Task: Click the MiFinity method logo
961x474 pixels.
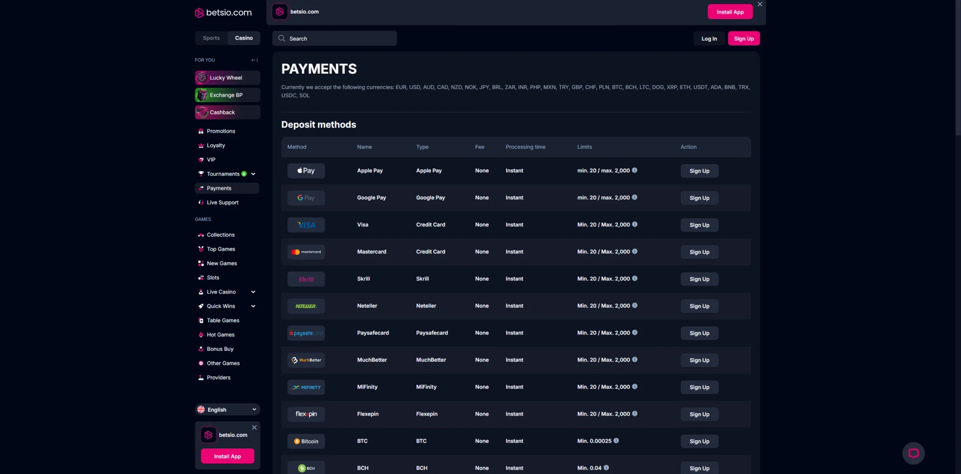Action: point(306,387)
